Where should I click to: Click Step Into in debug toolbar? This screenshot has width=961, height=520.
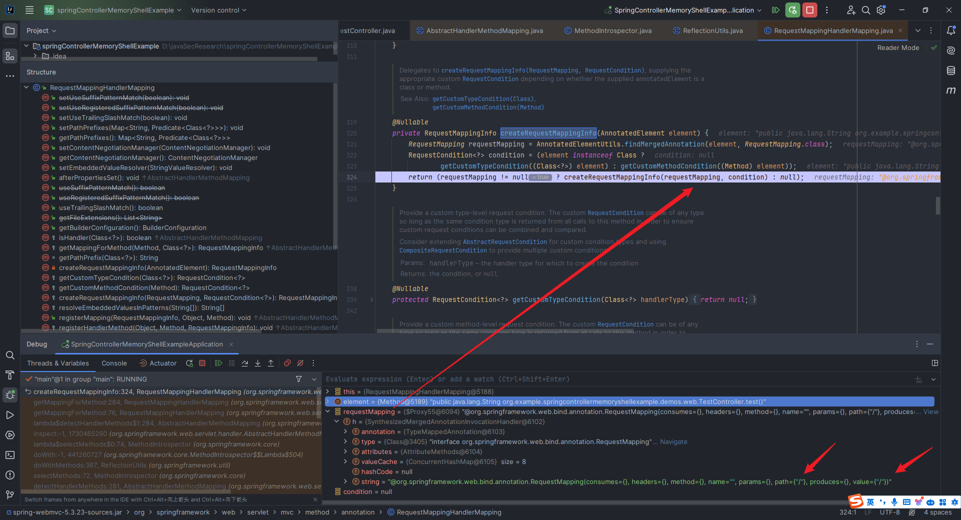click(x=258, y=363)
